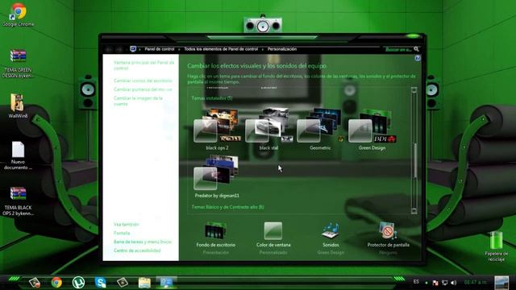Click the taskbar clock

point(475,282)
